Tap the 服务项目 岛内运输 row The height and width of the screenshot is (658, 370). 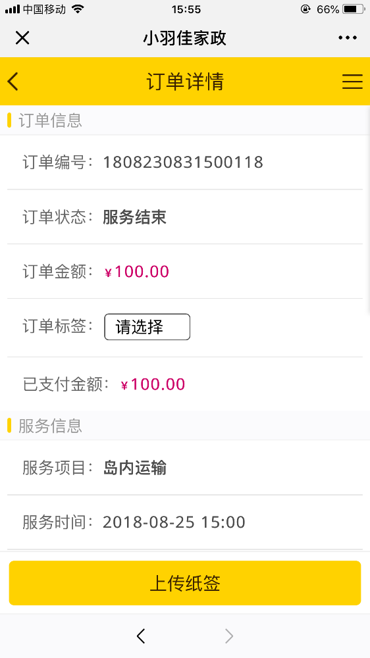pos(185,468)
